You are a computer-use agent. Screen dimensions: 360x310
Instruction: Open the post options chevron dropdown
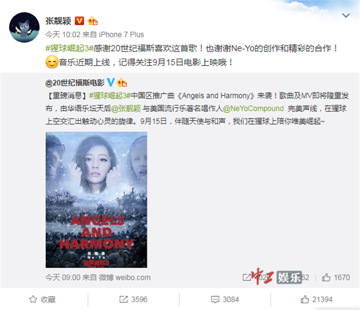[x=346, y=15]
